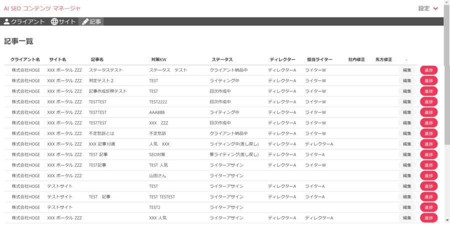Screen dimensions: 450x228
Task: Click 進捗 in the AAABBB keyword row
Action: coord(429,112)
